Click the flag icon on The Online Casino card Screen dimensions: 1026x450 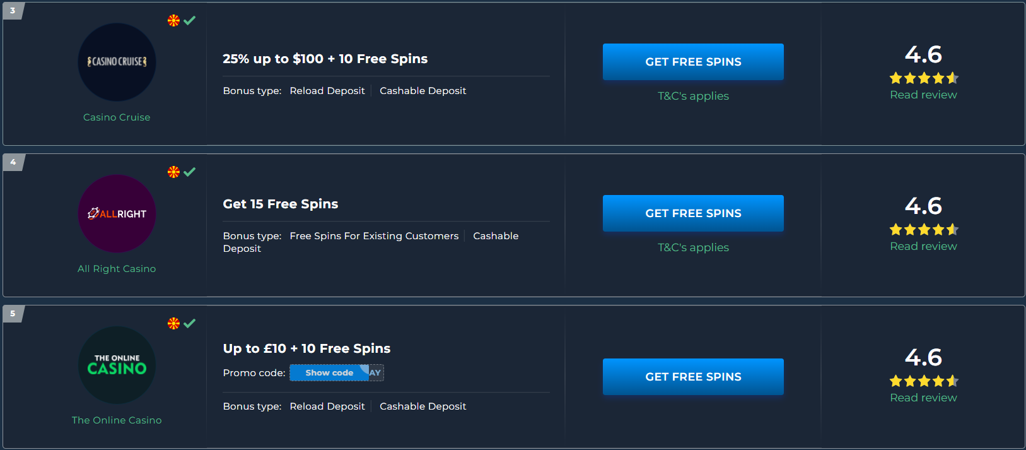(x=173, y=323)
